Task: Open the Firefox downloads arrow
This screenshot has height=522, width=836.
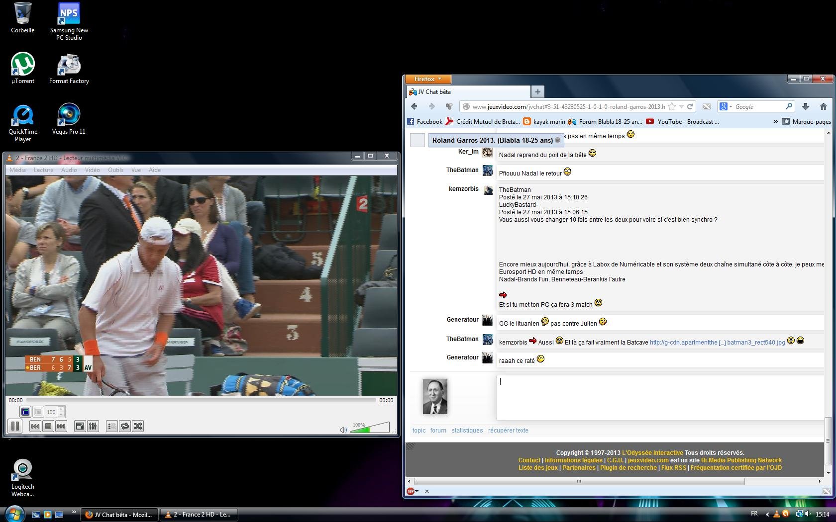Action: [806, 106]
